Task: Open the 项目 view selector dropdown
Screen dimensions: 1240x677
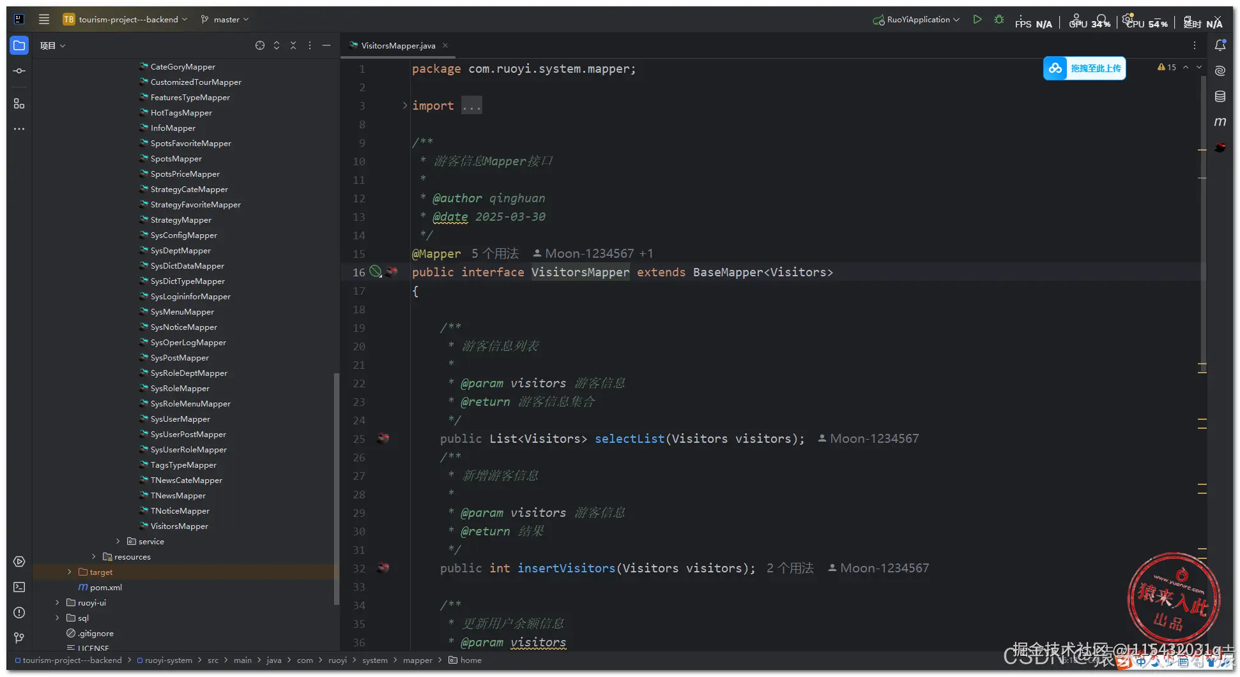Action: [52, 45]
